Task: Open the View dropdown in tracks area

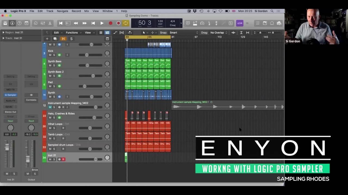Action: click(x=89, y=32)
